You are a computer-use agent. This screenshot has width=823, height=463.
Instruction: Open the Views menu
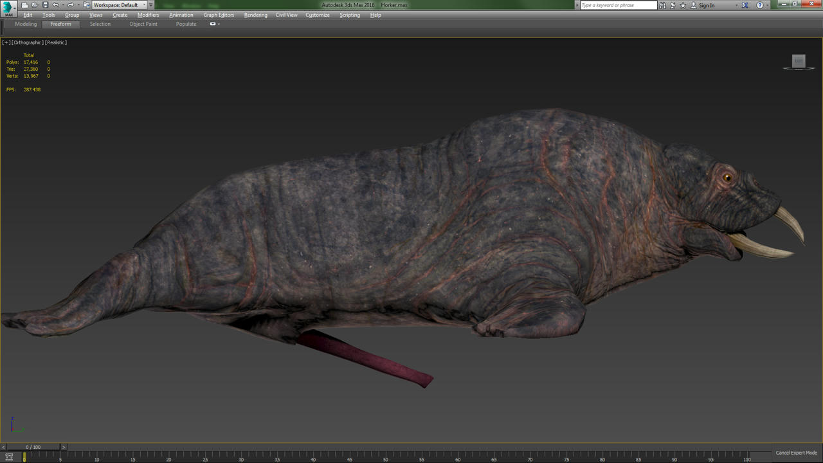coord(96,15)
